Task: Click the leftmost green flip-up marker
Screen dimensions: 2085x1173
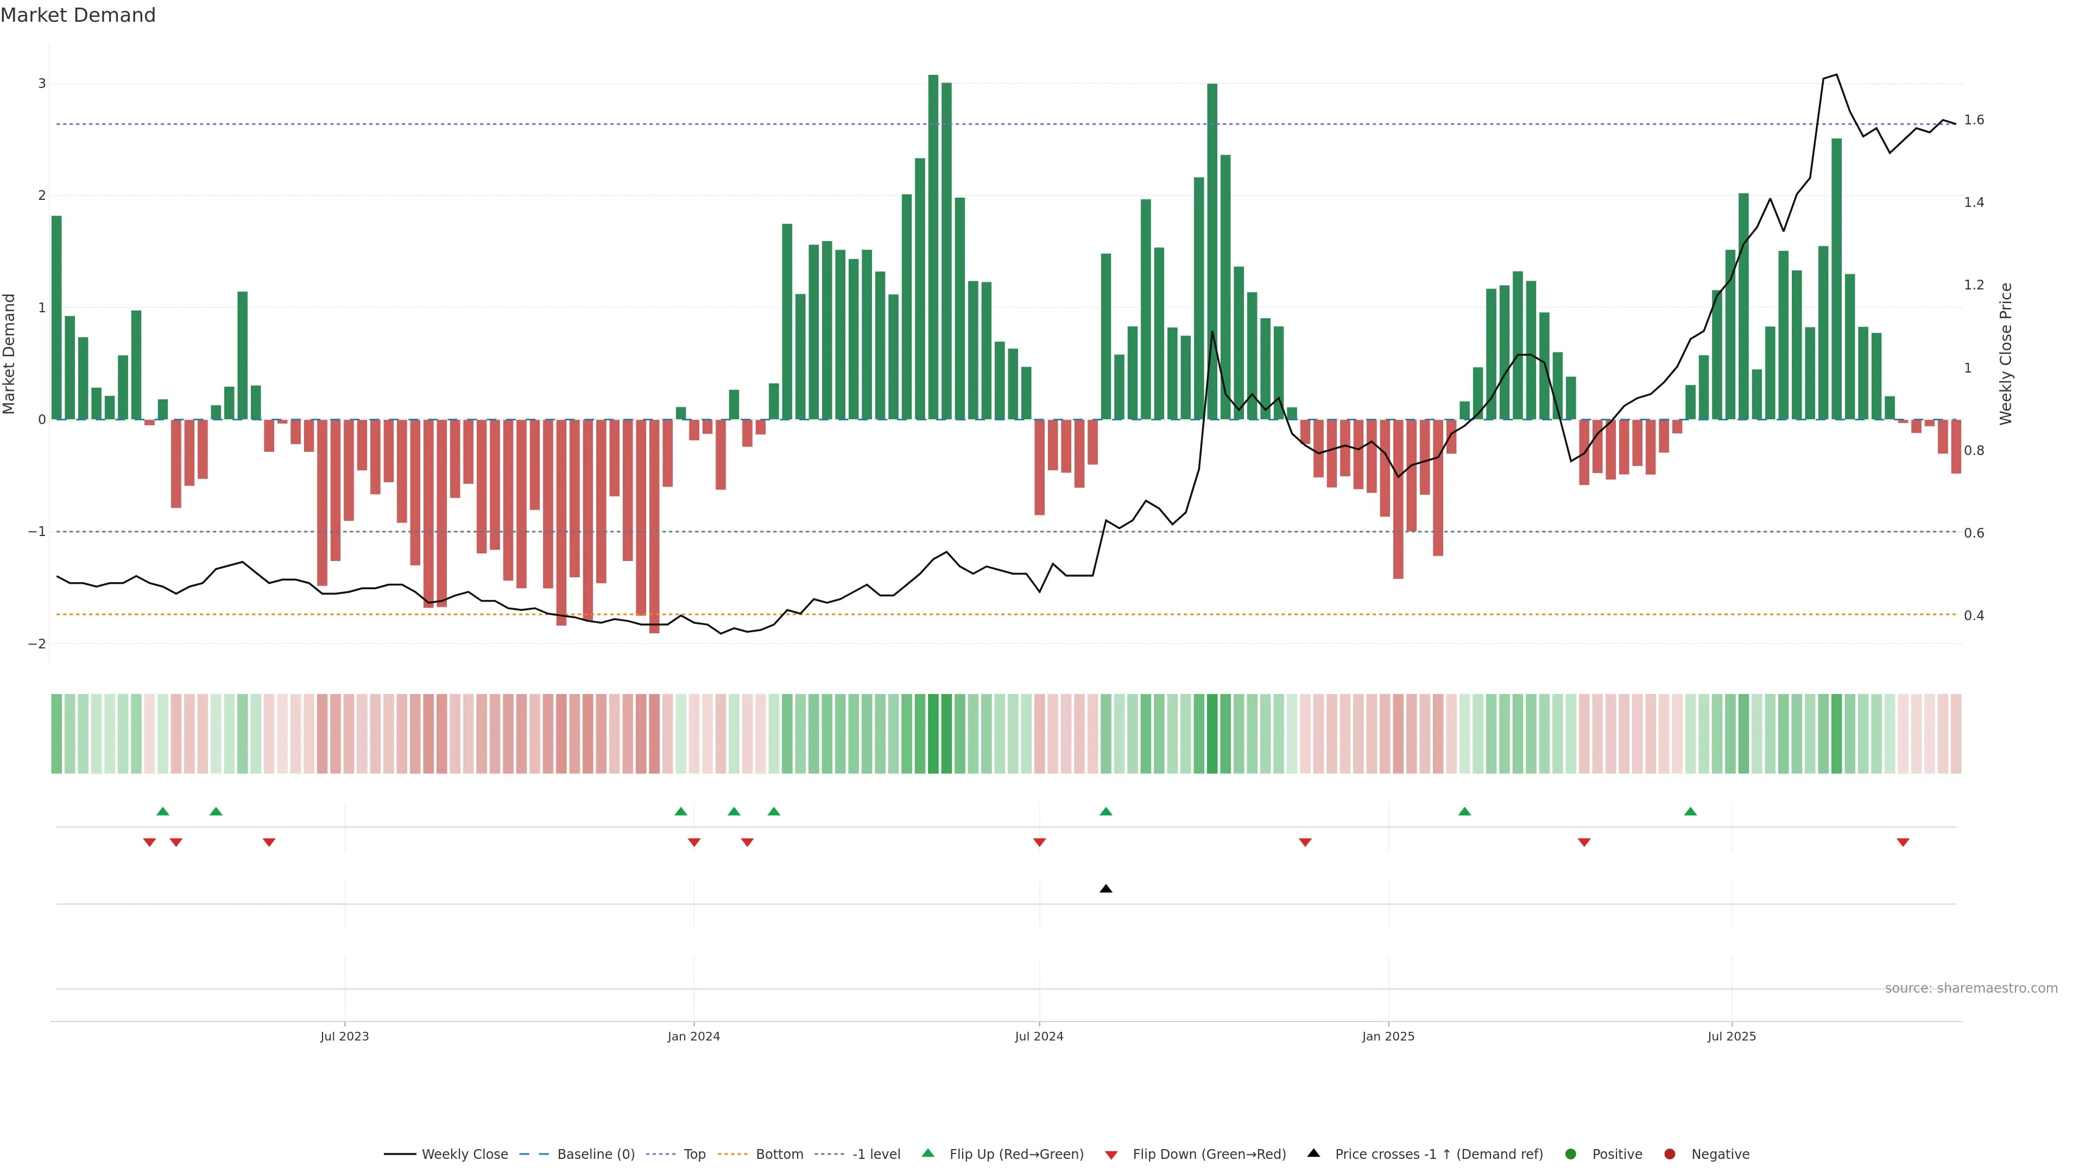Action: pyautogui.click(x=163, y=811)
